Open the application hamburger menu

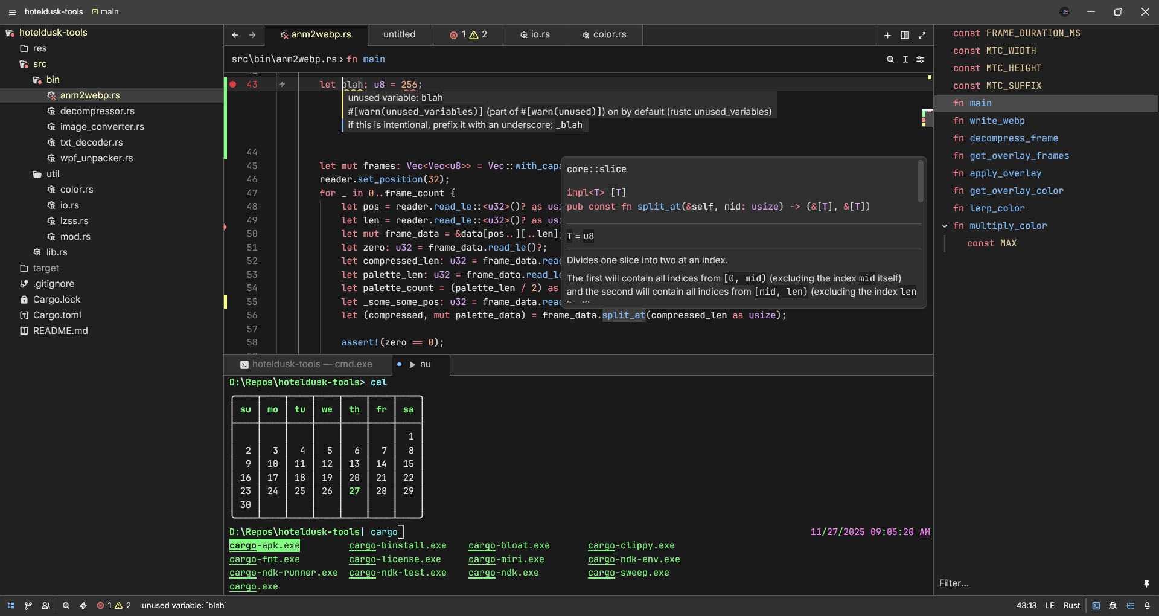[12, 12]
